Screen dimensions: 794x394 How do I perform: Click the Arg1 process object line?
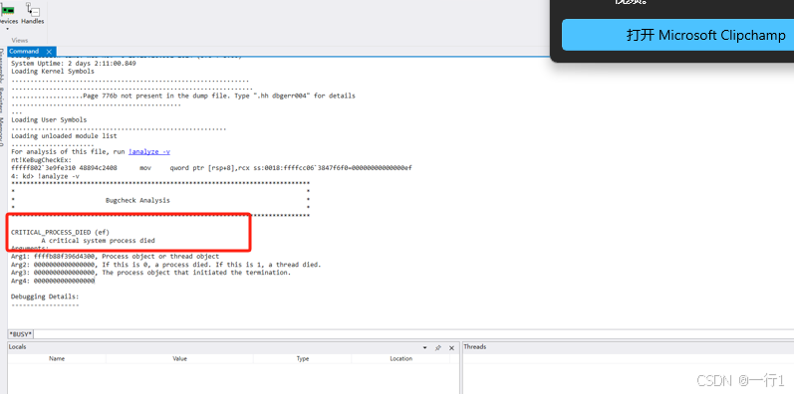pyautogui.click(x=115, y=257)
